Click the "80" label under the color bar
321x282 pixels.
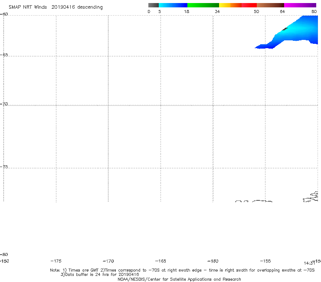[x=314, y=12]
